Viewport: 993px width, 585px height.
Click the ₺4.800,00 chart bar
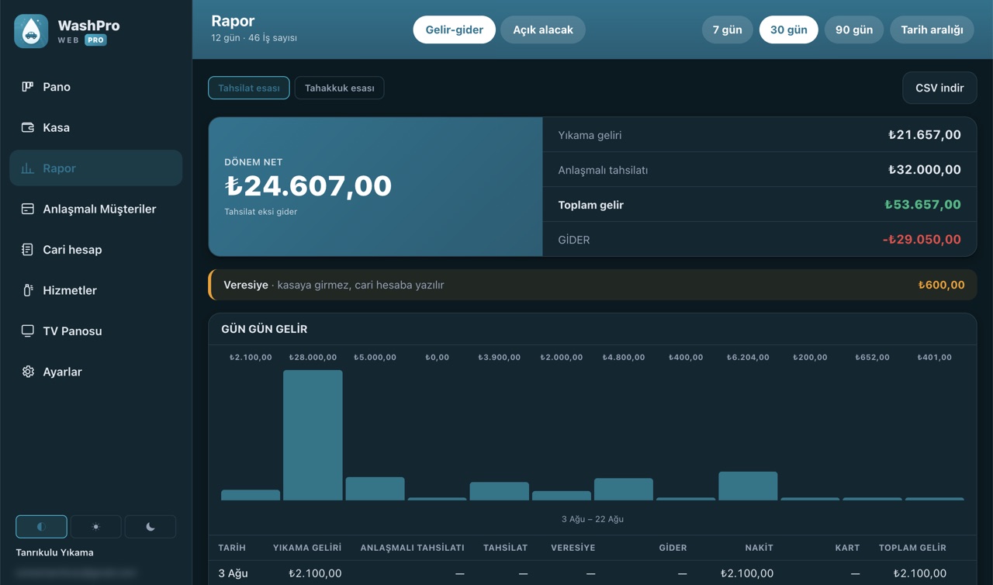point(624,489)
